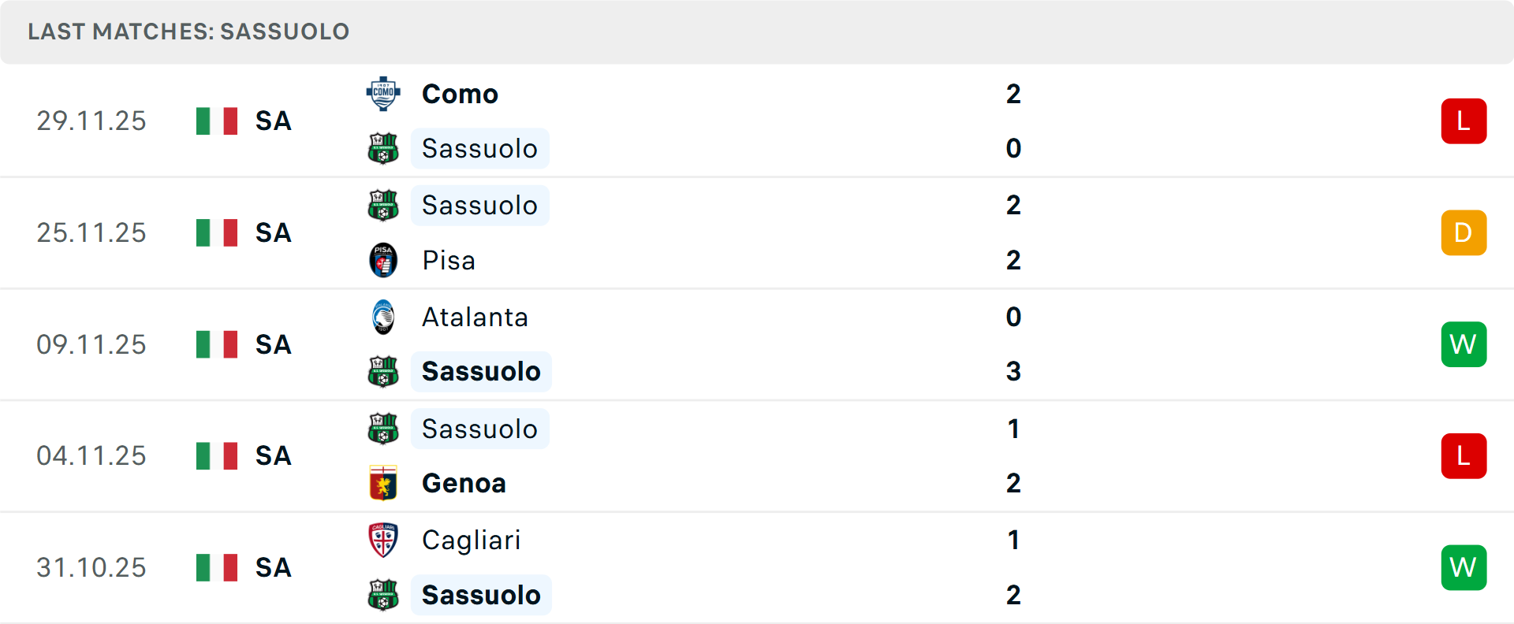Select the Sassuolo logo in the first match

click(384, 148)
